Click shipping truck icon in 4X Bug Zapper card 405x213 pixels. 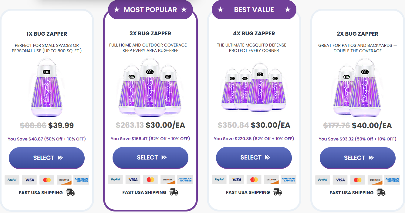[277, 192]
